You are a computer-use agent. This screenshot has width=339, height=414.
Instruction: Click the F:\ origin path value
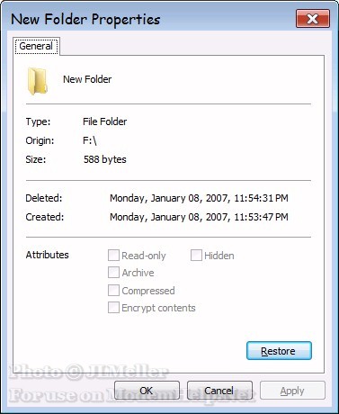(90, 140)
